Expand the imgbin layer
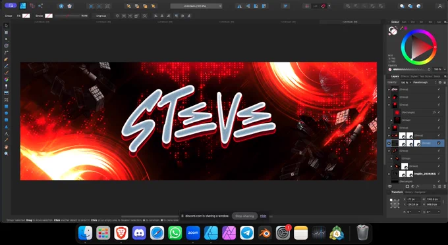The height and width of the screenshot is (245, 448). 389,173
